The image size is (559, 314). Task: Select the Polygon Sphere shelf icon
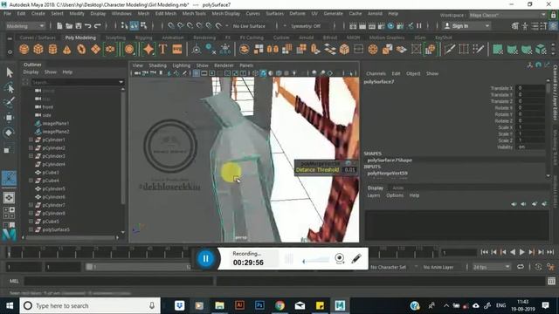[x=24, y=49]
